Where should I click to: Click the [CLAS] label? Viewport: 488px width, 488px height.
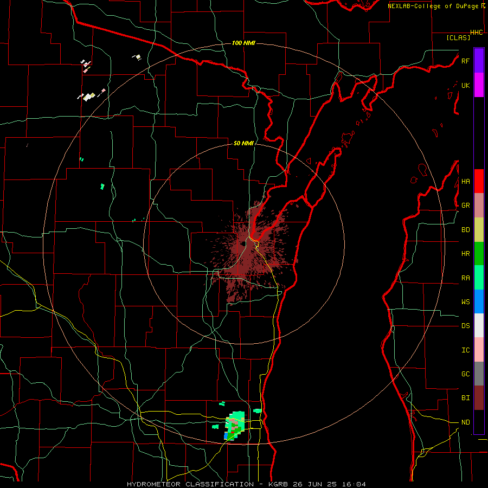(458, 37)
